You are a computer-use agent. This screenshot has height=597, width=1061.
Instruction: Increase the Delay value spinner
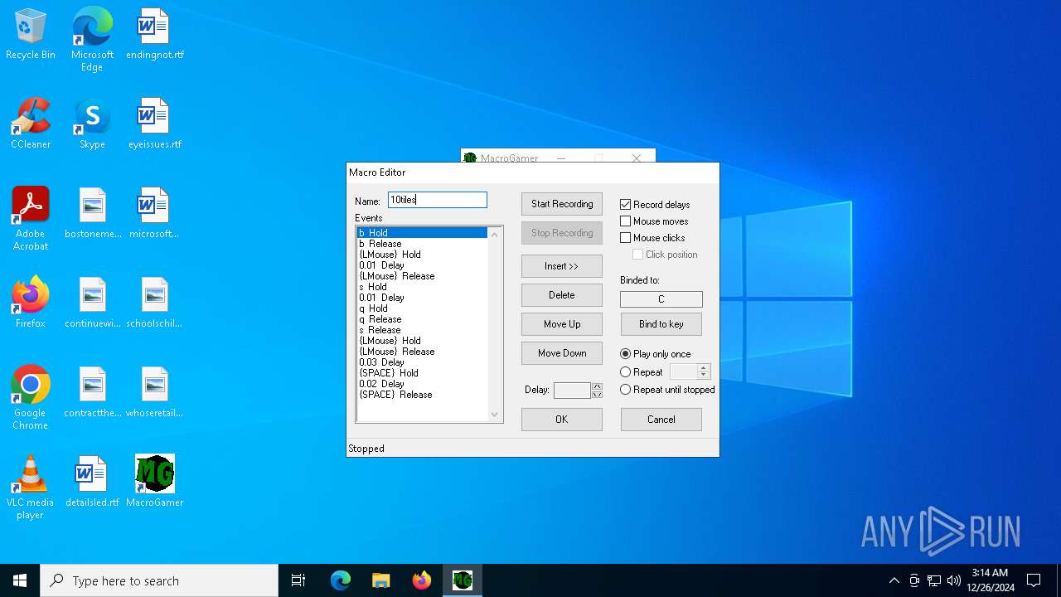(597, 386)
